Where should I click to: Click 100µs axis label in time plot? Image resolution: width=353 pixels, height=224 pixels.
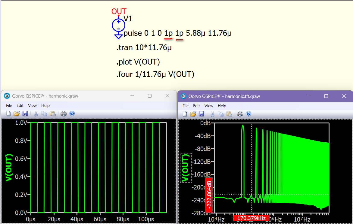point(146,219)
